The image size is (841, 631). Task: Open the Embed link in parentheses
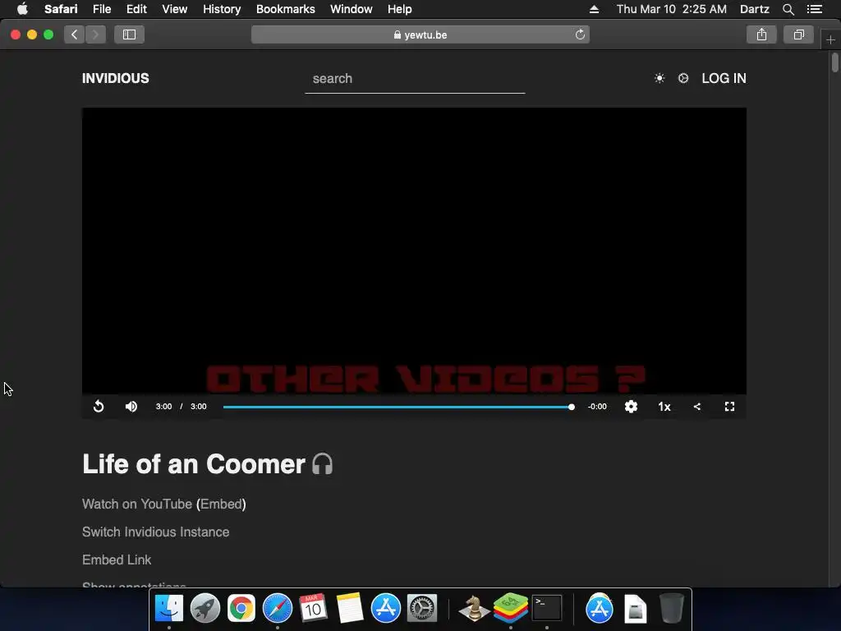pyautogui.click(x=221, y=504)
